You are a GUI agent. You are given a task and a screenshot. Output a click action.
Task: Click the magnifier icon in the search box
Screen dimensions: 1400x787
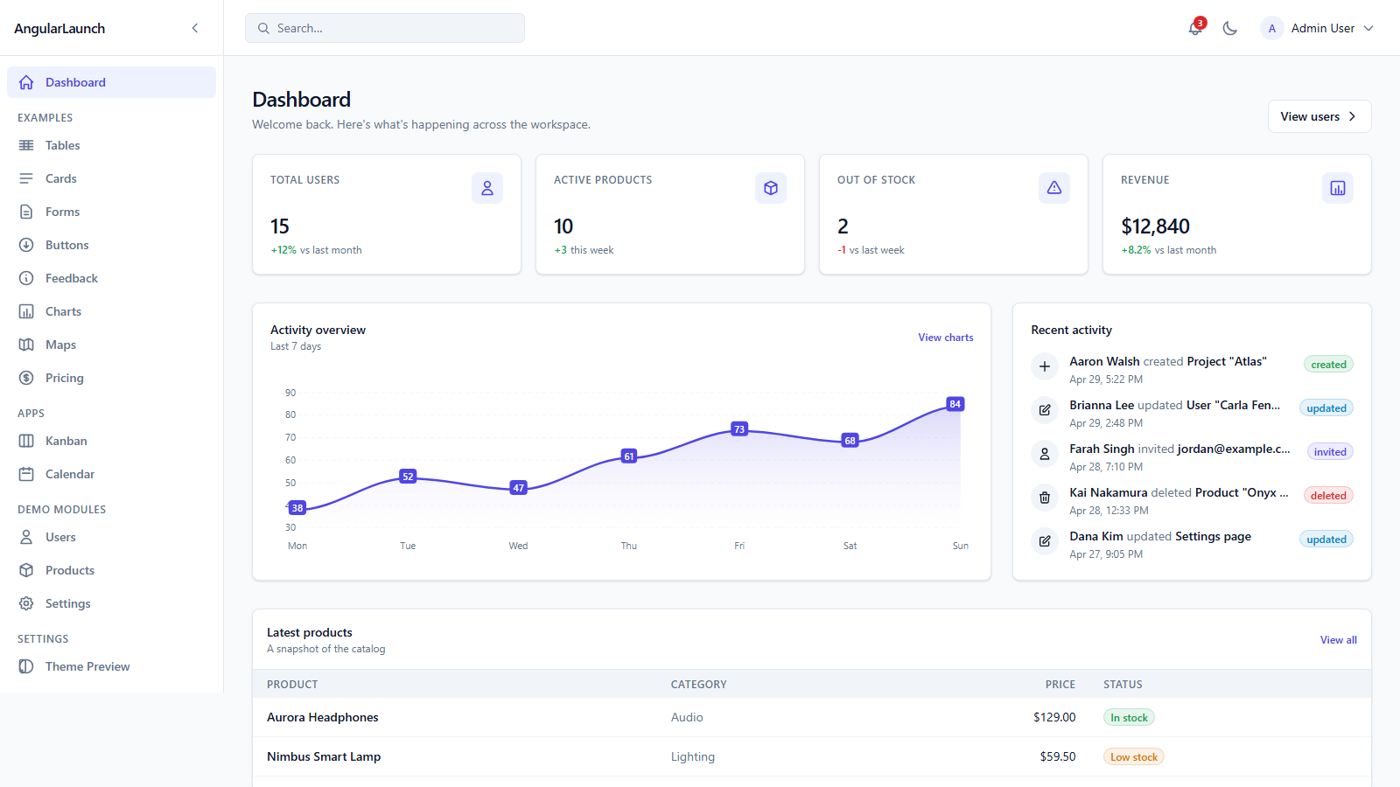coord(263,28)
